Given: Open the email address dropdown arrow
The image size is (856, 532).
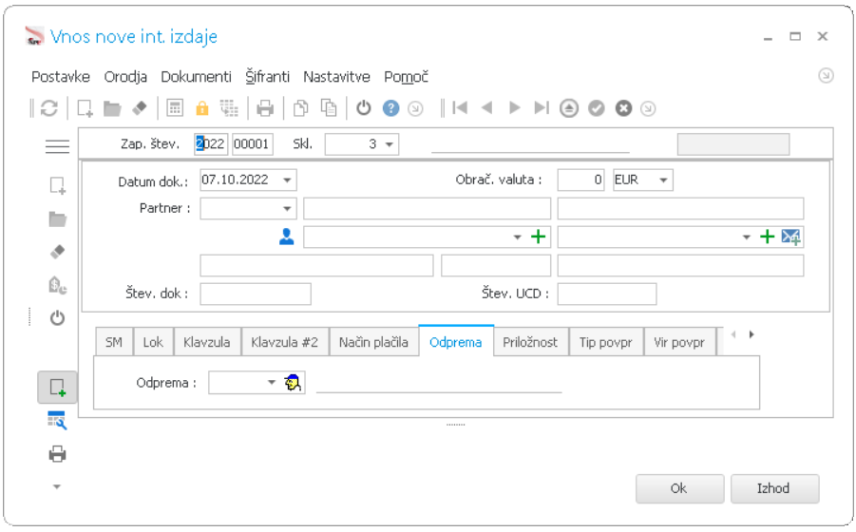Looking at the screenshot, I should pos(747,237).
